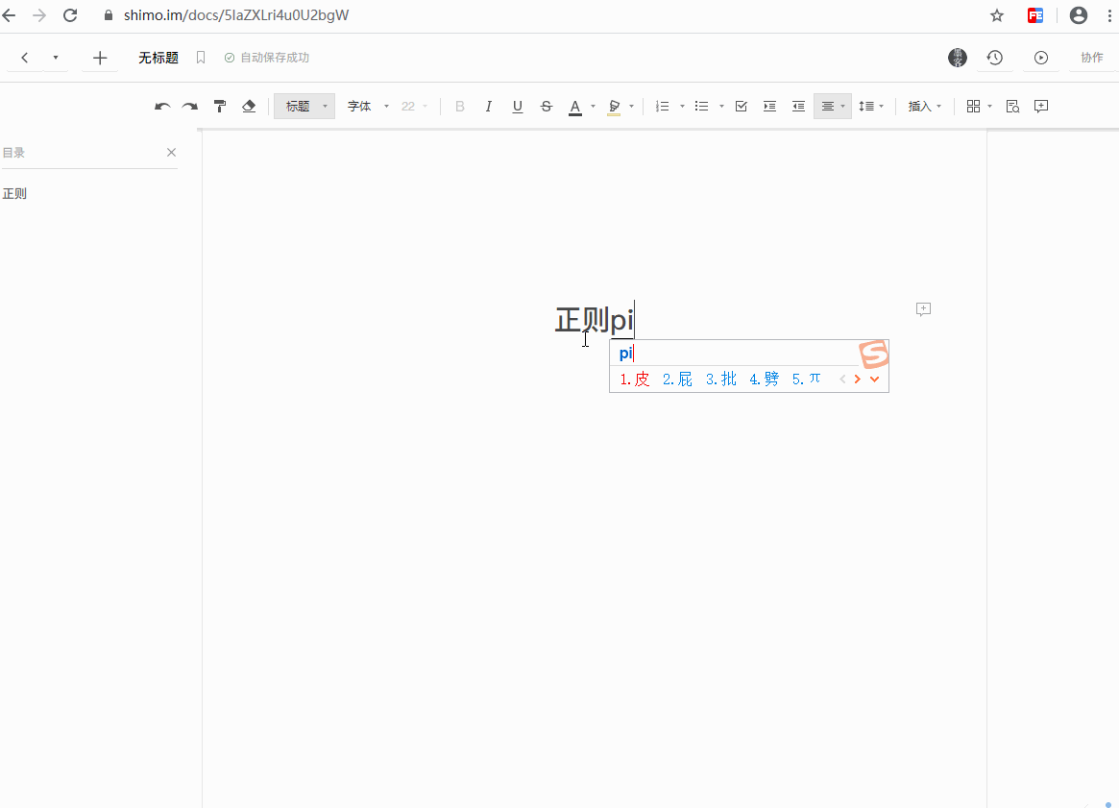The width and height of the screenshot is (1119, 808).
Task: Click the 协作 collaborate button
Action: (1092, 58)
